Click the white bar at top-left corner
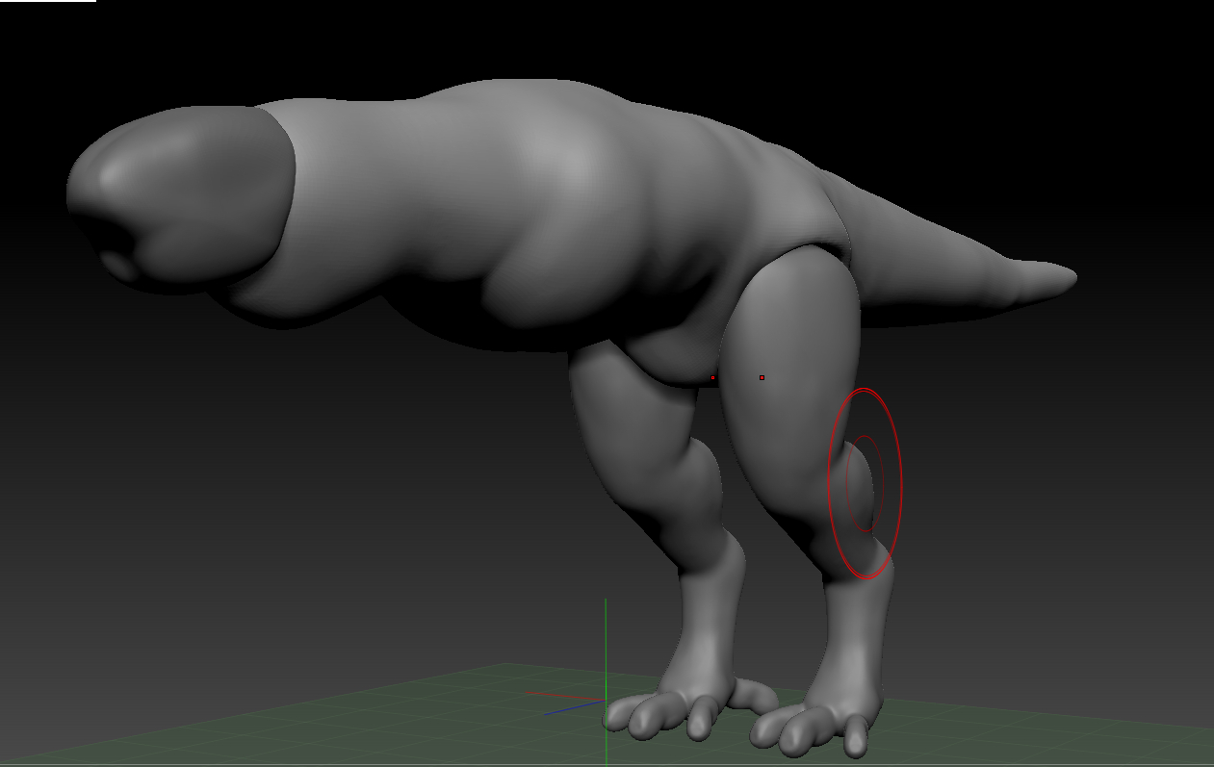 click(48, 1)
